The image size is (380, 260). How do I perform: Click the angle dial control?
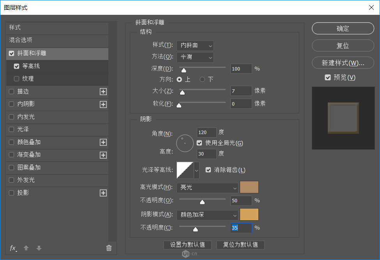pyautogui.click(x=185, y=143)
